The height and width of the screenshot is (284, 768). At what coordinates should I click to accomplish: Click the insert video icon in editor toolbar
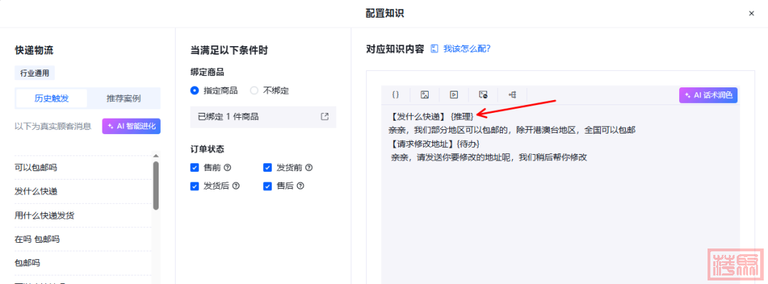454,94
